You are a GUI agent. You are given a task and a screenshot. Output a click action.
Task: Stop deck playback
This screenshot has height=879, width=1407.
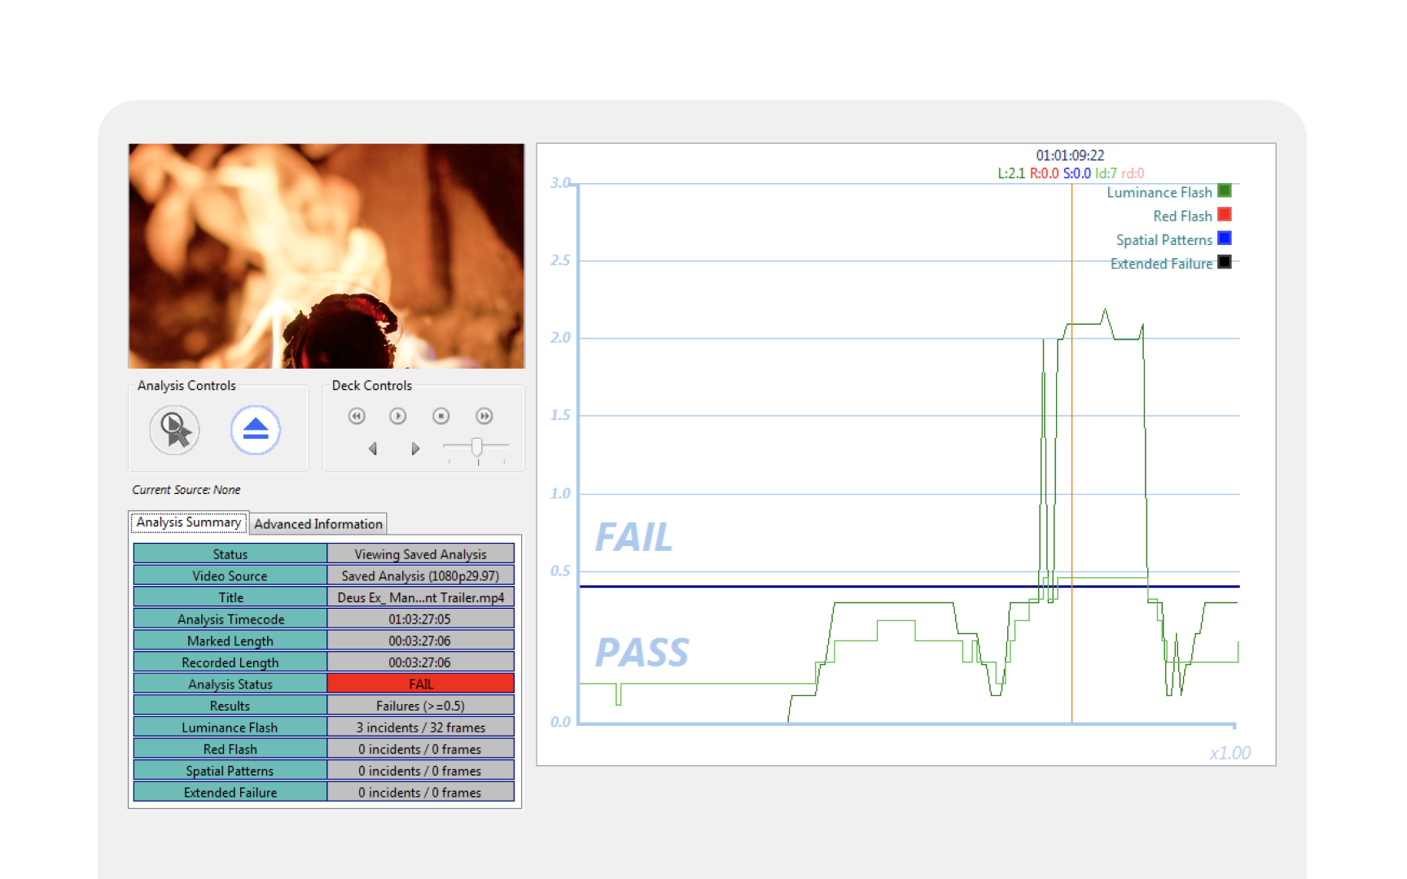pyautogui.click(x=441, y=416)
